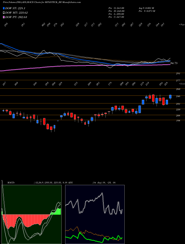Select the 'DOW MT: 223.62' legend text
The image size is (185, 244).
[x=17, y=13]
